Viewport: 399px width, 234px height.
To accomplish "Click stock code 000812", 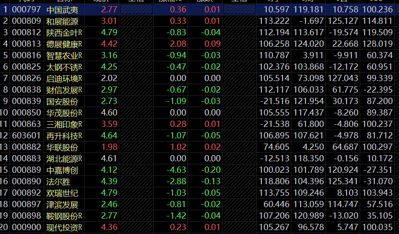I will tap(26, 33).
